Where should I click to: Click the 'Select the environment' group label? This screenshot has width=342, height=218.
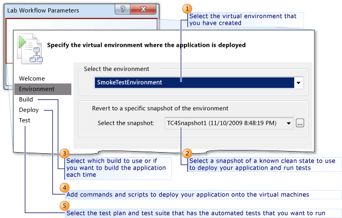click(x=116, y=69)
